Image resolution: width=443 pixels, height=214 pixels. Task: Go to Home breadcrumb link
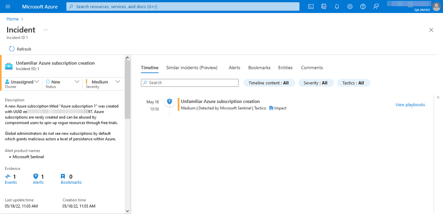pyautogui.click(x=13, y=19)
